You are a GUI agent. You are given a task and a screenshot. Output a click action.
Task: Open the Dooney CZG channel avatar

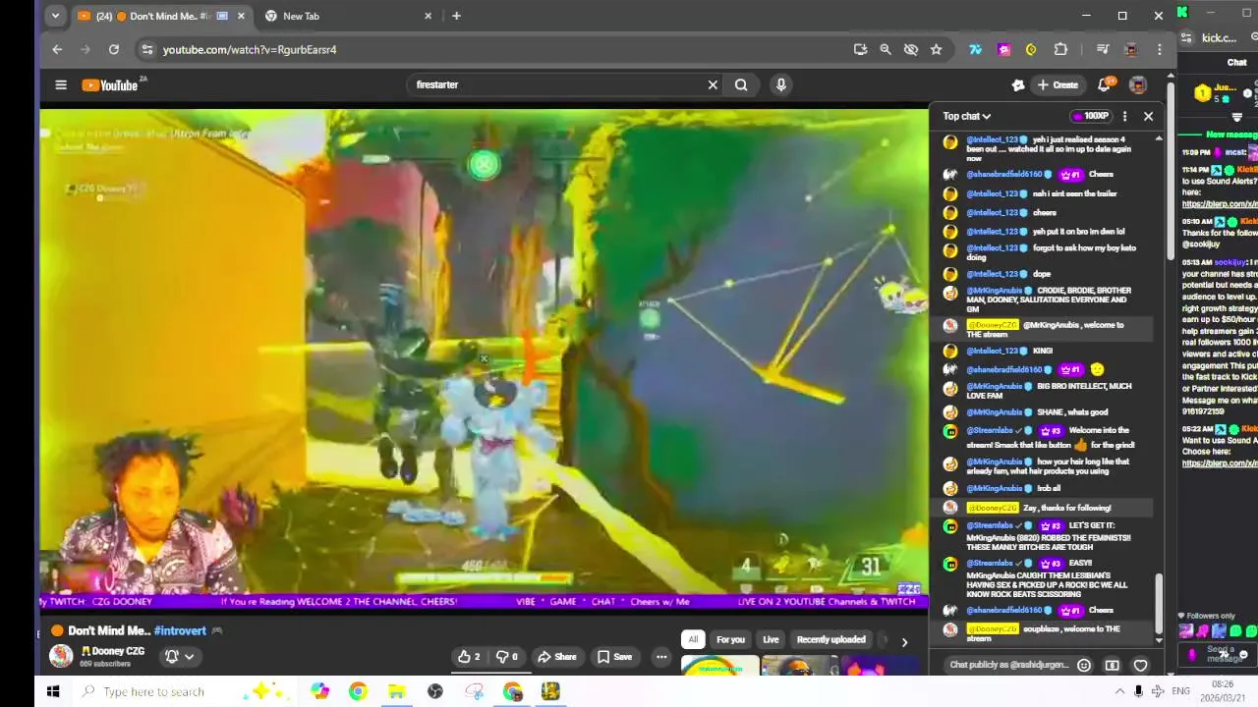click(61, 656)
